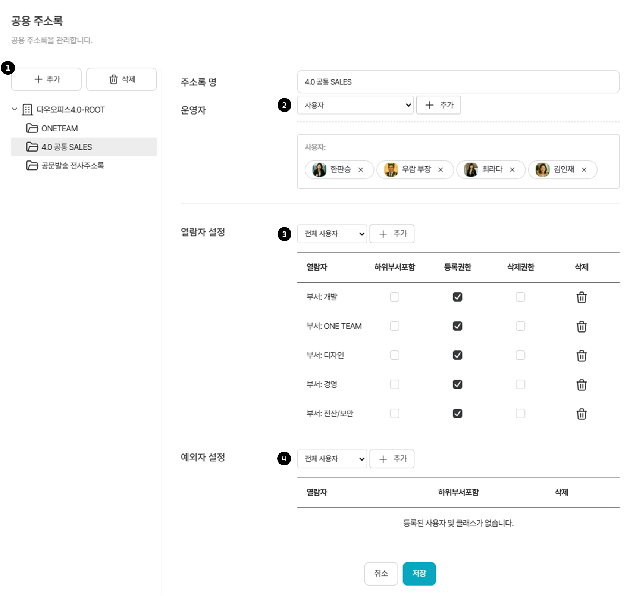Image resolution: width=633 pixels, height=596 pixels.
Task: Click the 주소록 명 input field
Action: pyautogui.click(x=458, y=82)
